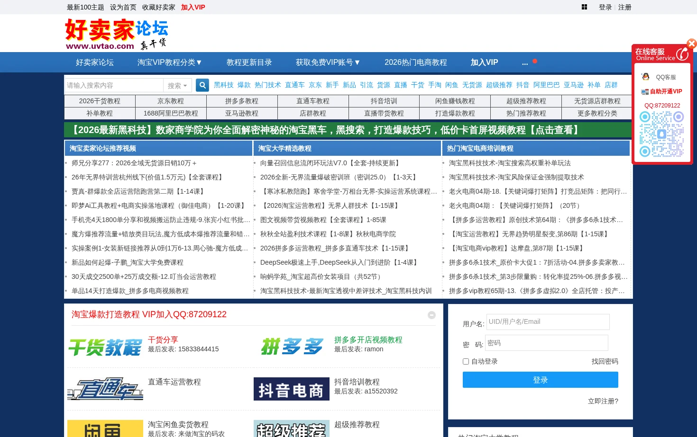Open post 向量召回信息流闭环玩法V7.0
This screenshot has width=697, height=437.
(x=331, y=163)
